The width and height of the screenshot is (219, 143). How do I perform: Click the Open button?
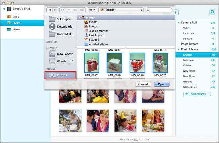[x=162, y=84]
